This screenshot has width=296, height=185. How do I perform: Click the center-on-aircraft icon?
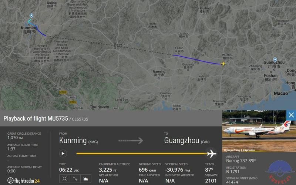point(64,179)
